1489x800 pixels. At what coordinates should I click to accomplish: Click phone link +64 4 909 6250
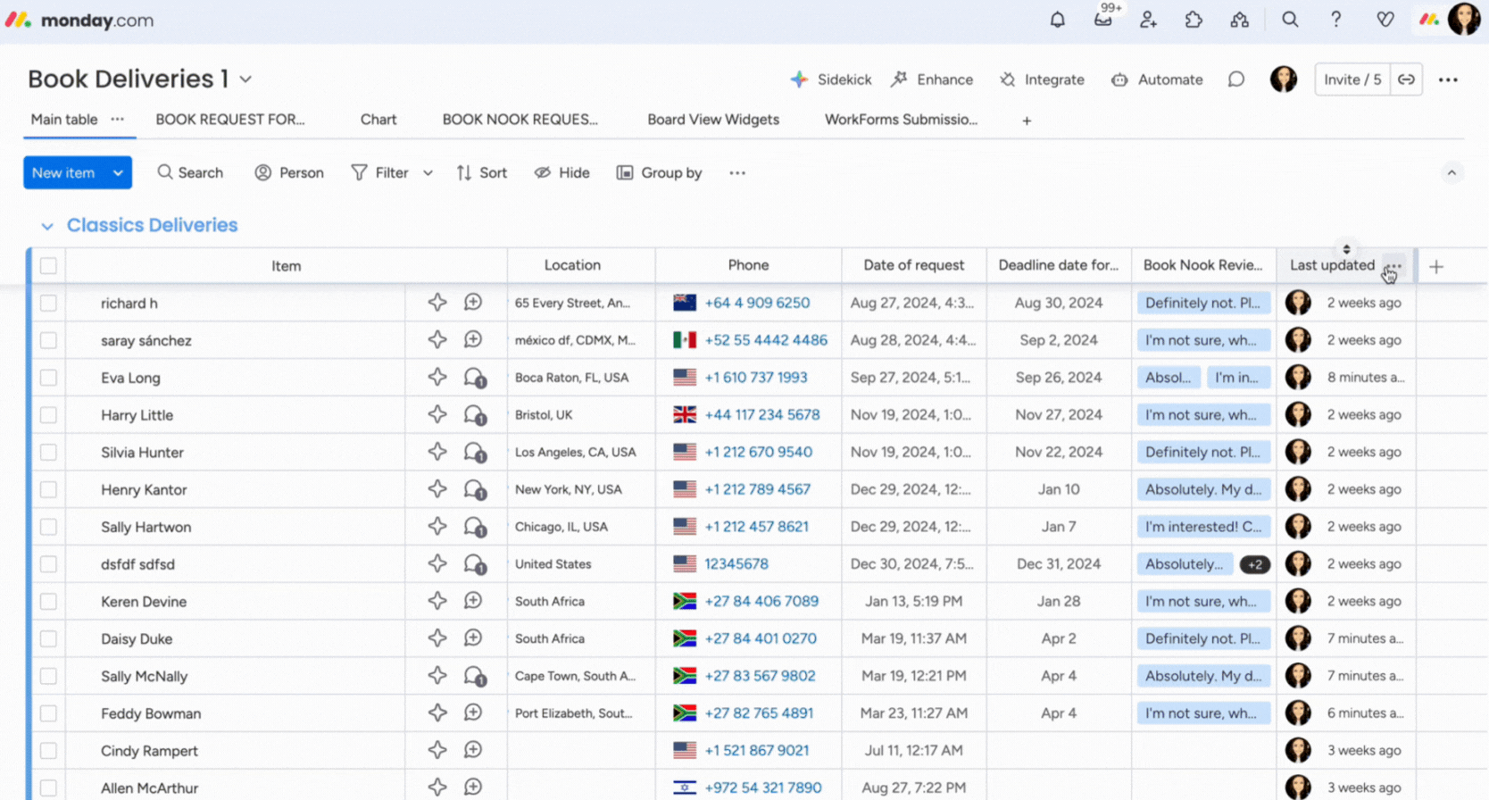pos(757,303)
